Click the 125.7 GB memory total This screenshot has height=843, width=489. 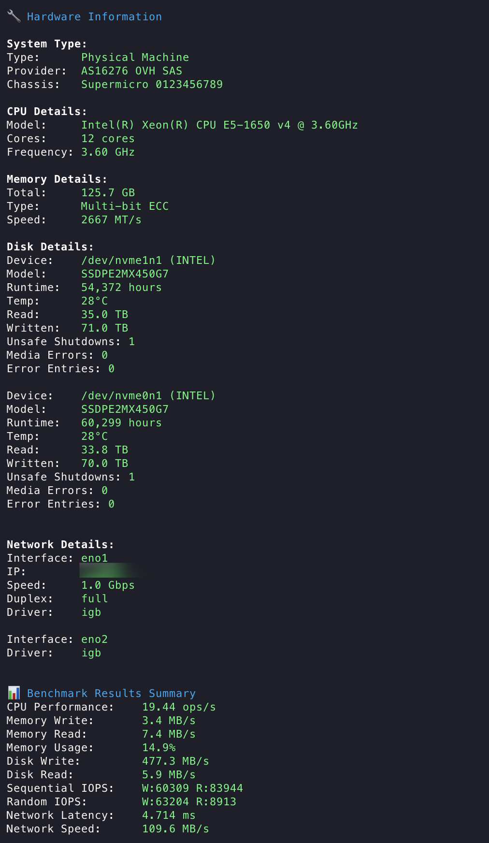tap(108, 192)
